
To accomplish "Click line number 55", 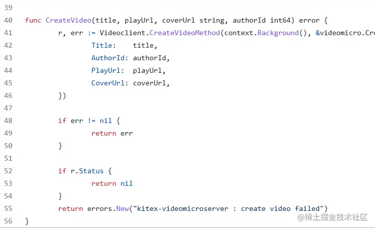I will coord(8,208).
